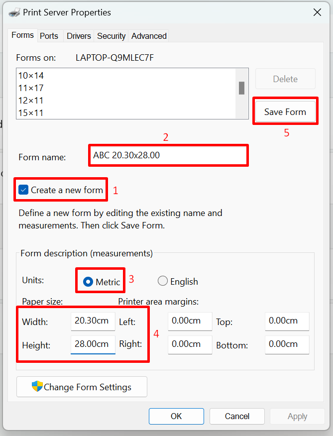The width and height of the screenshot is (333, 436).
Task: Open the Advanced tab
Action: [x=149, y=36]
